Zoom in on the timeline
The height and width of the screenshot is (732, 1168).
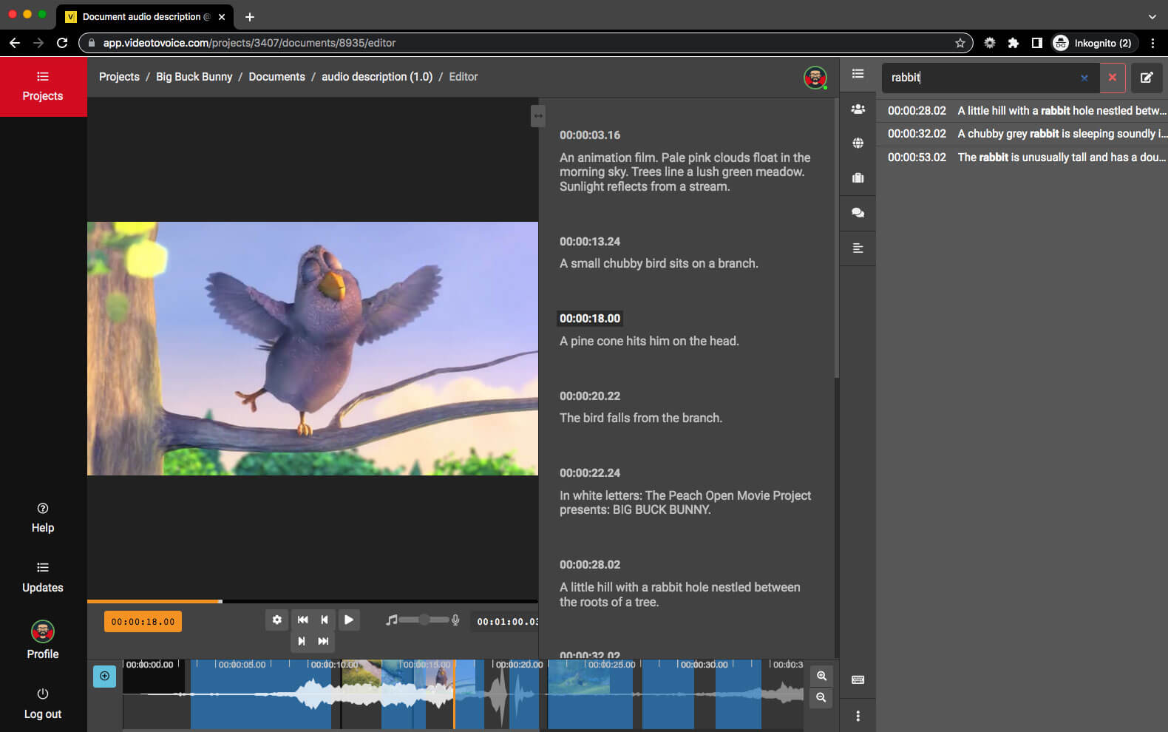(821, 676)
